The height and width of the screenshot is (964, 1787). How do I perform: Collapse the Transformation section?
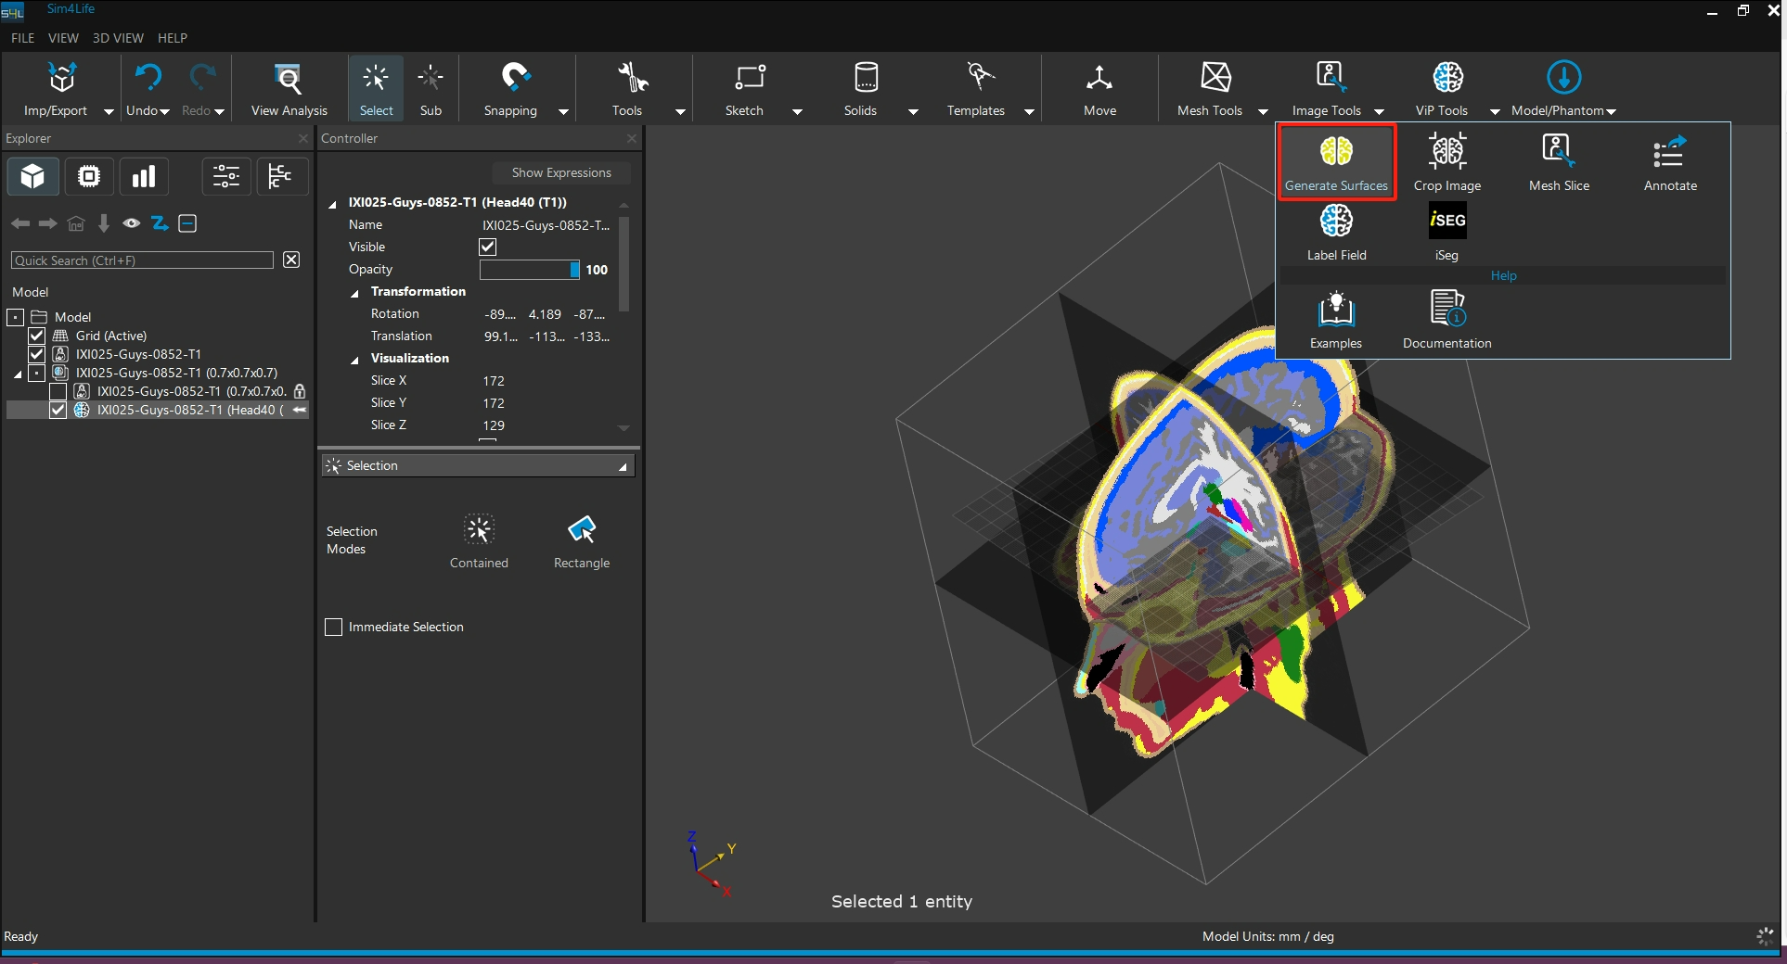(x=354, y=293)
